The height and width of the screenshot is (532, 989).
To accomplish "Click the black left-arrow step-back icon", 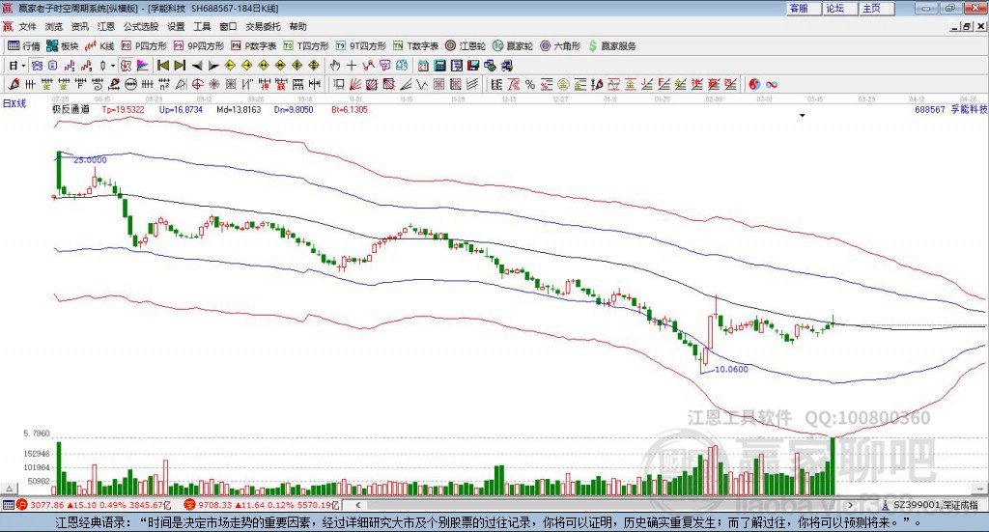I will (x=197, y=66).
